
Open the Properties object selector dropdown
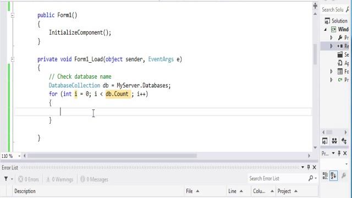pos(347,164)
